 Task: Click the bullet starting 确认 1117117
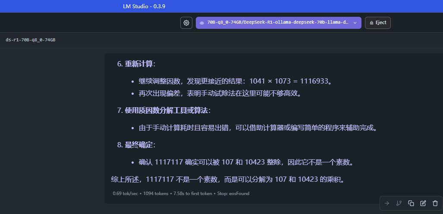coord(246,163)
